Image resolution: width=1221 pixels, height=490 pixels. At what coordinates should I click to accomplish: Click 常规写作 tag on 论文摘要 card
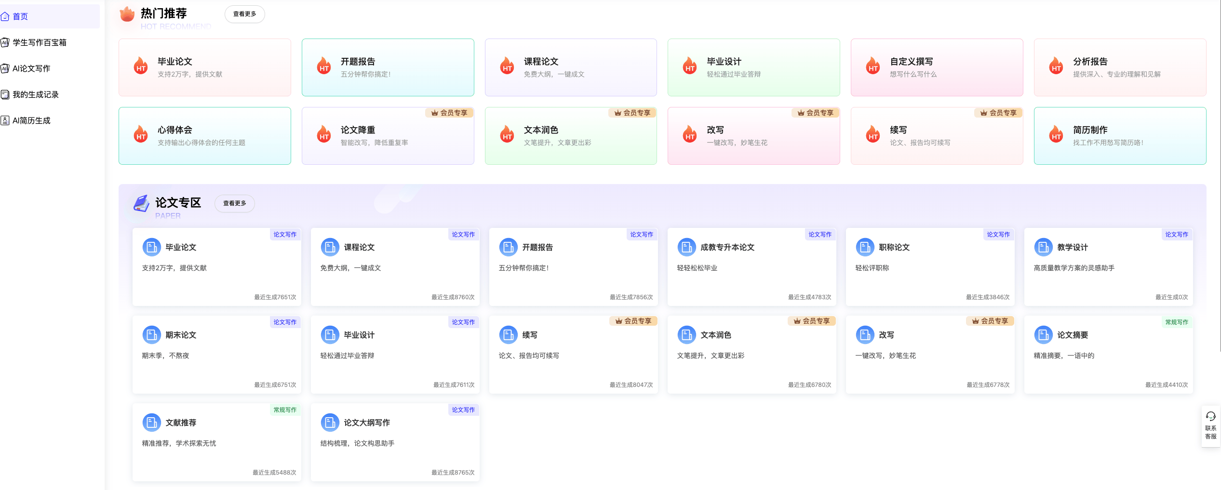click(x=1177, y=322)
